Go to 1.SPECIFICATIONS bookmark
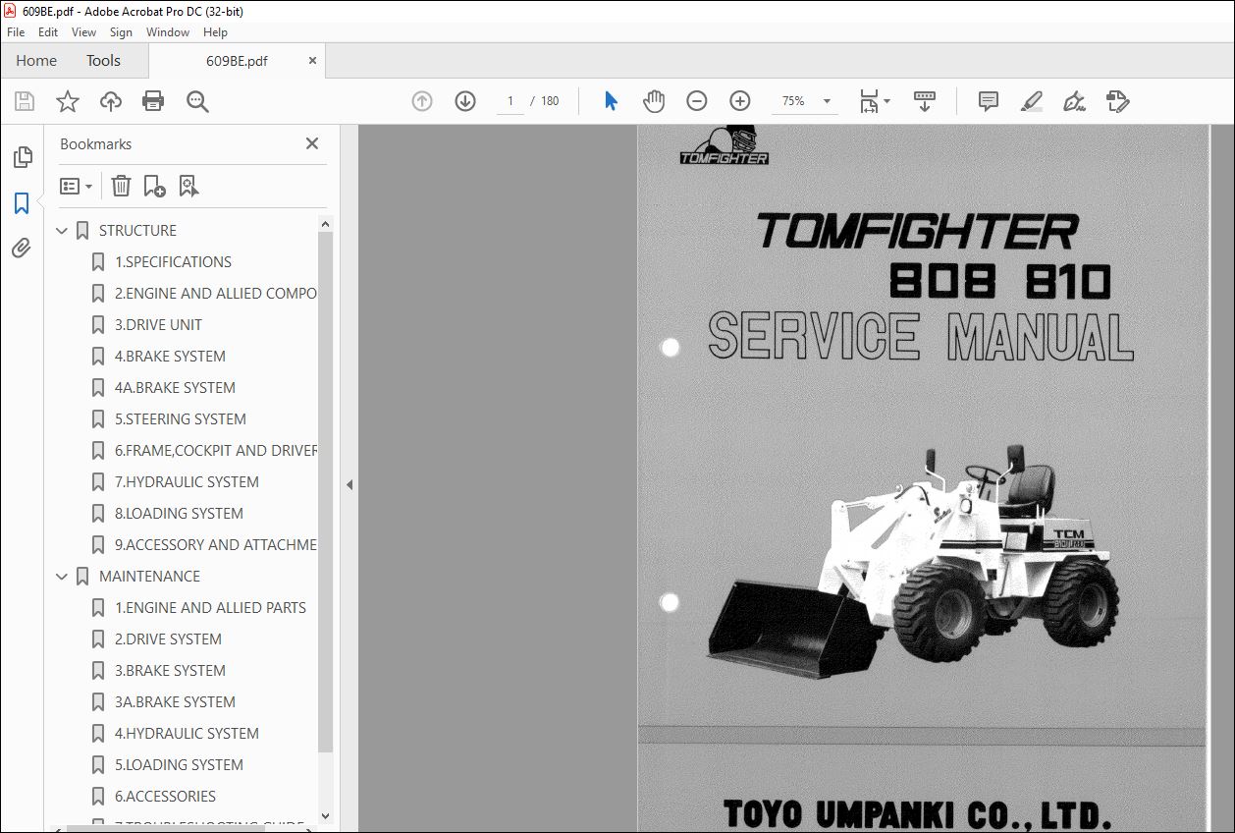 pos(173,262)
